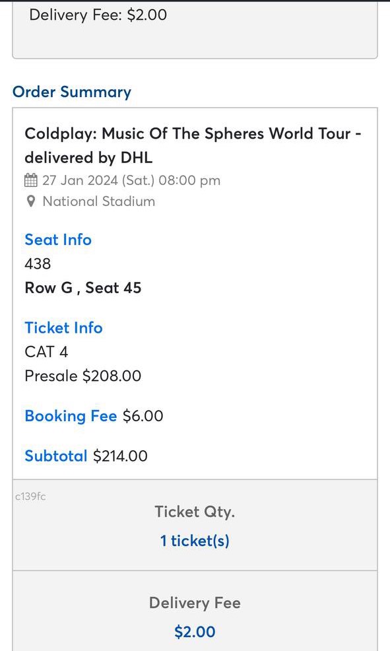Select the 1 ticket(s) quantity text
The height and width of the screenshot is (651, 390).
pyautogui.click(x=195, y=540)
